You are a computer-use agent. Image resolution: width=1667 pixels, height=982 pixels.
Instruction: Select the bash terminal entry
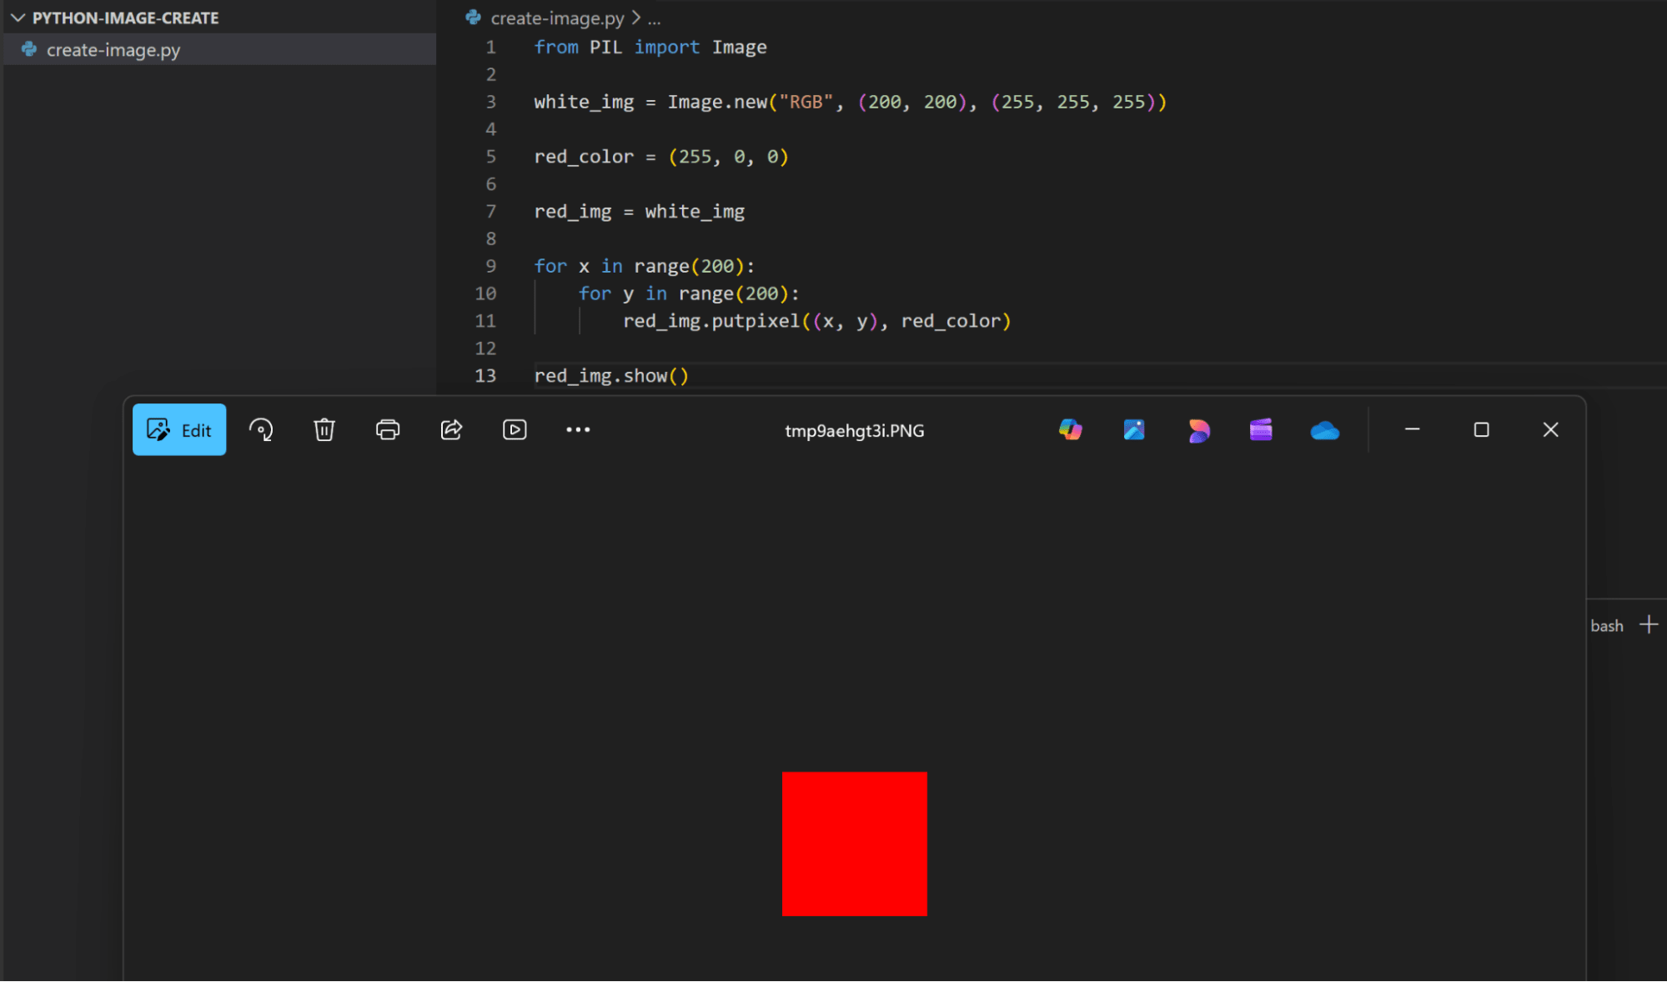point(1606,626)
